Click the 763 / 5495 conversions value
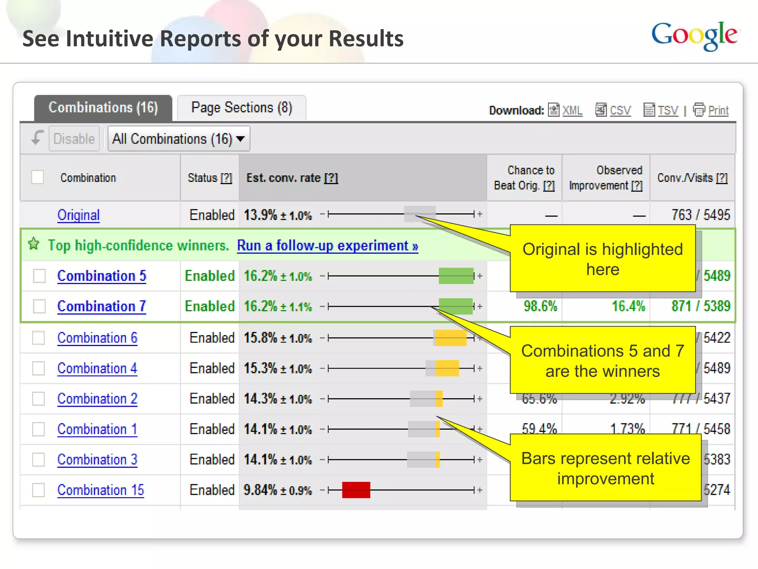758x569 pixels. [701, 215]
